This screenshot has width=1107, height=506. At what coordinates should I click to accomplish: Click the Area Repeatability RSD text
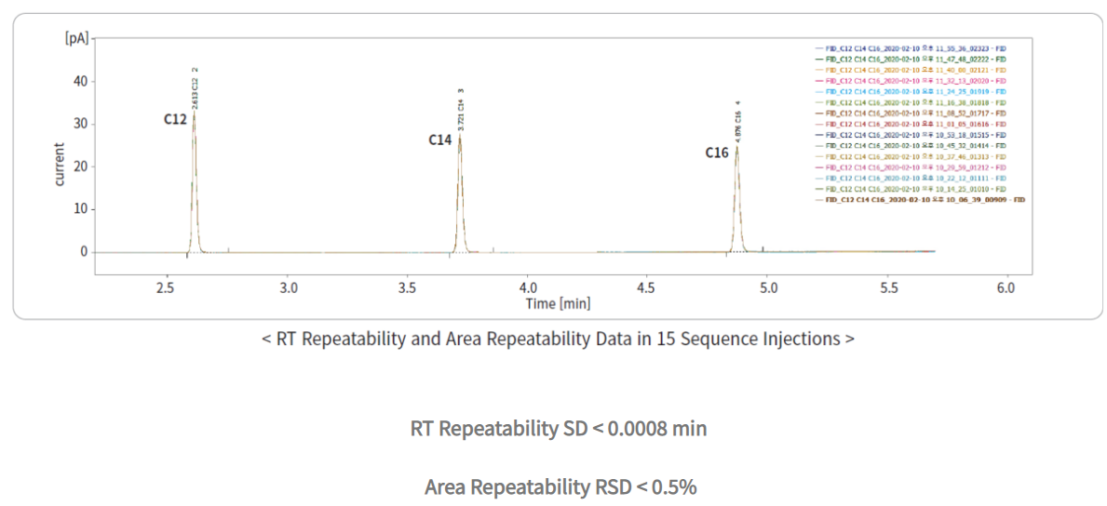tap(560, 486)
